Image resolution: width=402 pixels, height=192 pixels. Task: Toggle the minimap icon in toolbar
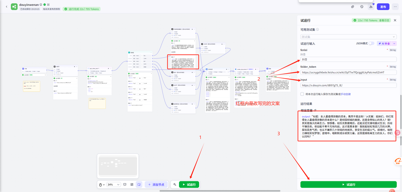click(139, 184)
